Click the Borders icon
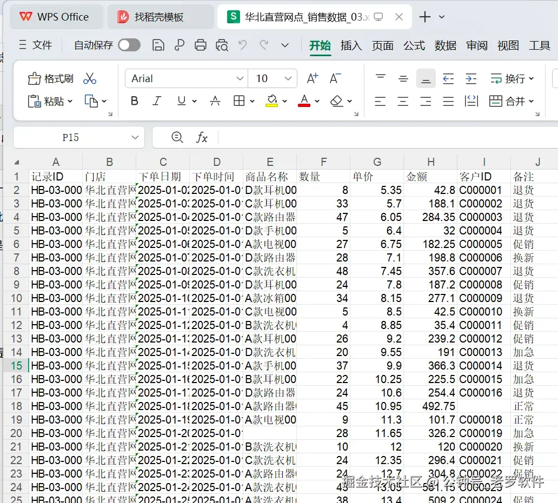This screenshot has width=558, height=503. (x=239, y=101)
